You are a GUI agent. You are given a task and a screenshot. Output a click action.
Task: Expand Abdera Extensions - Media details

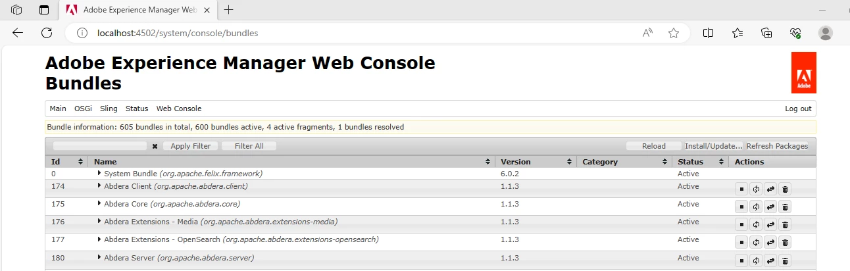point(99,221)
